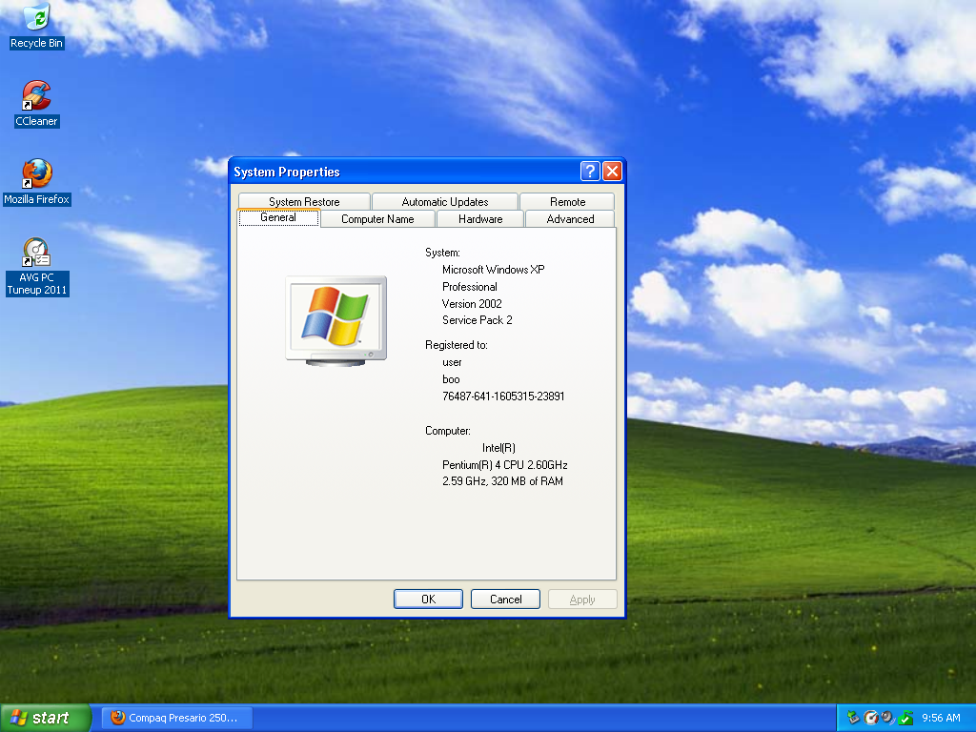The image size is (976, 732).
Task: Click the 'Microsoft Windows XP' text
Action: coord(494,270)
